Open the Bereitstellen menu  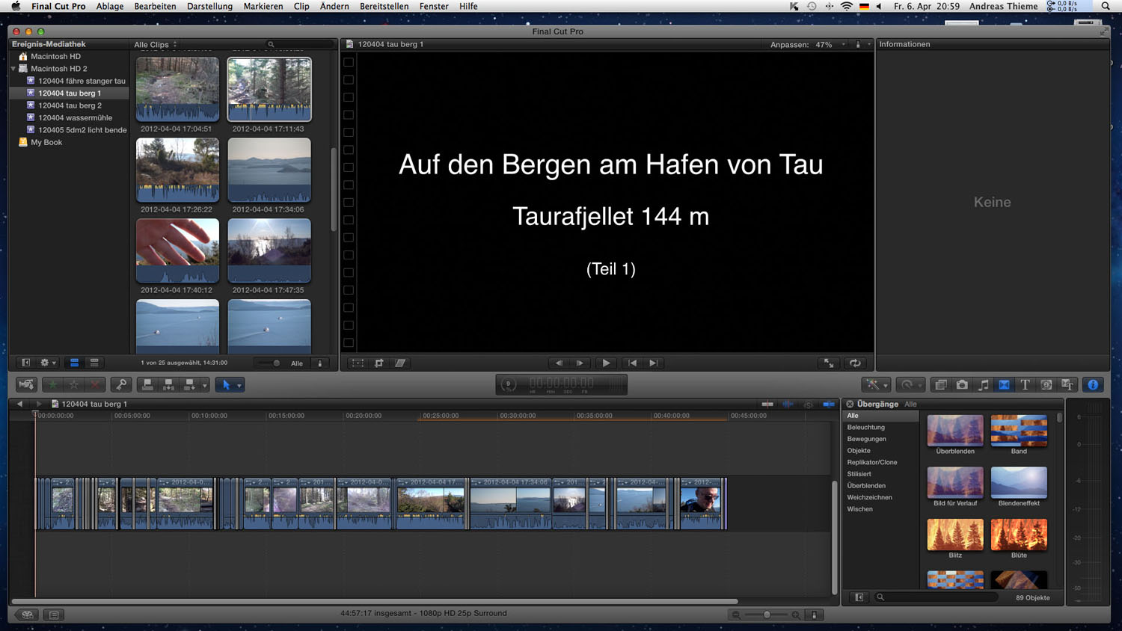[x=384, y=6]
